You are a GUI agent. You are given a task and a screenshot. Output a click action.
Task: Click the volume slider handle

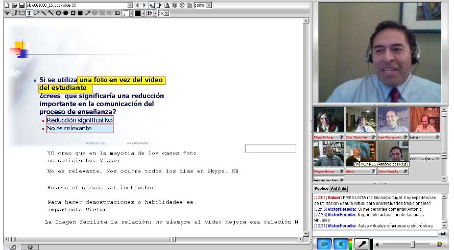[413, 244]
